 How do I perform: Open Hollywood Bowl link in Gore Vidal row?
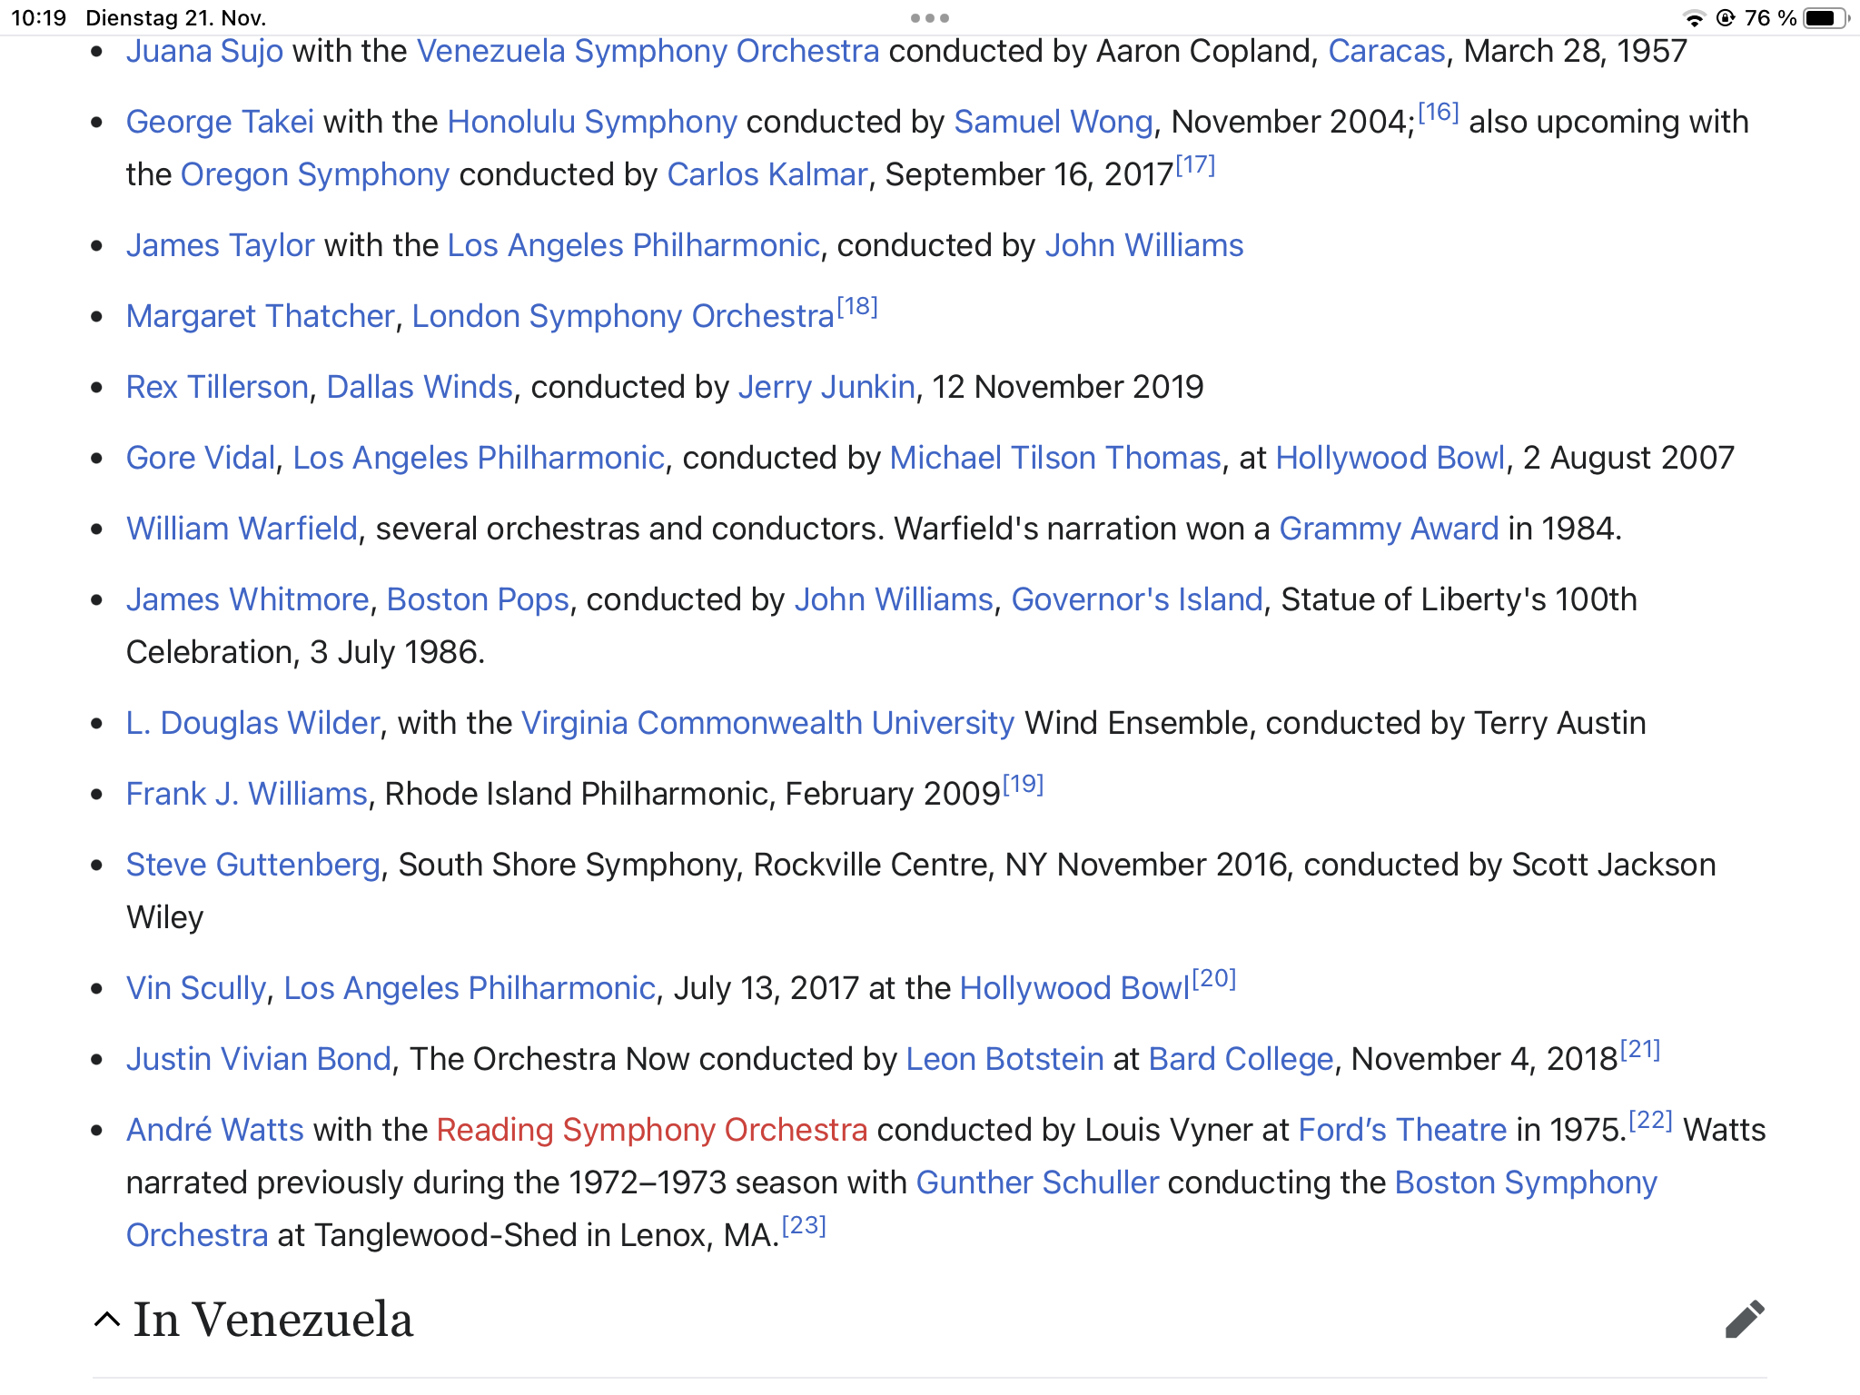1390,458
